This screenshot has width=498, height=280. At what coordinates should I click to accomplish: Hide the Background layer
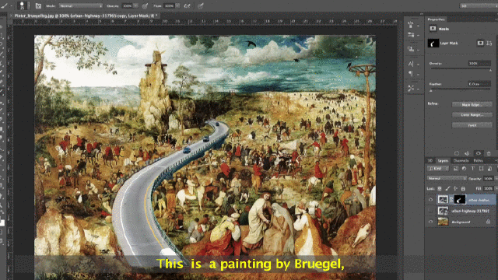tap(430, 222)
